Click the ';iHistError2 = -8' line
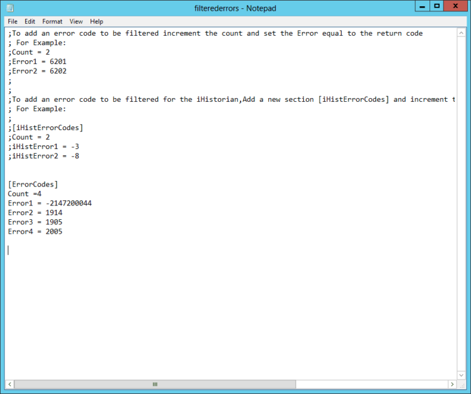The width and height of the screenshot is (471, 394). [x=43, y=156]
